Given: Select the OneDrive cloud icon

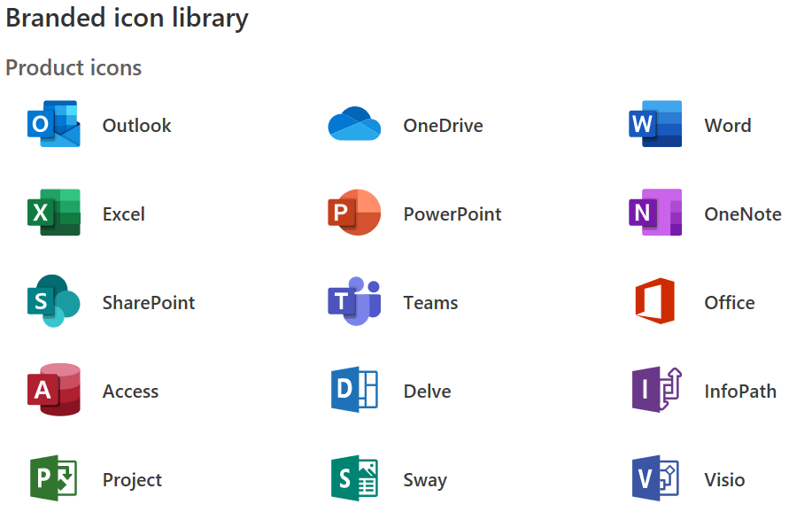Looking at the screenshot, I should tap(354, 123).
